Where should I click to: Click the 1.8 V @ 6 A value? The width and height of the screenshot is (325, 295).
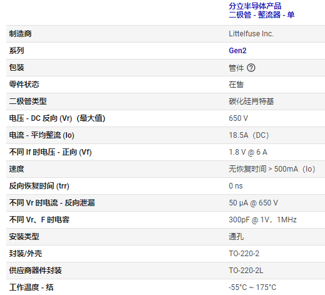click(248, 152)
